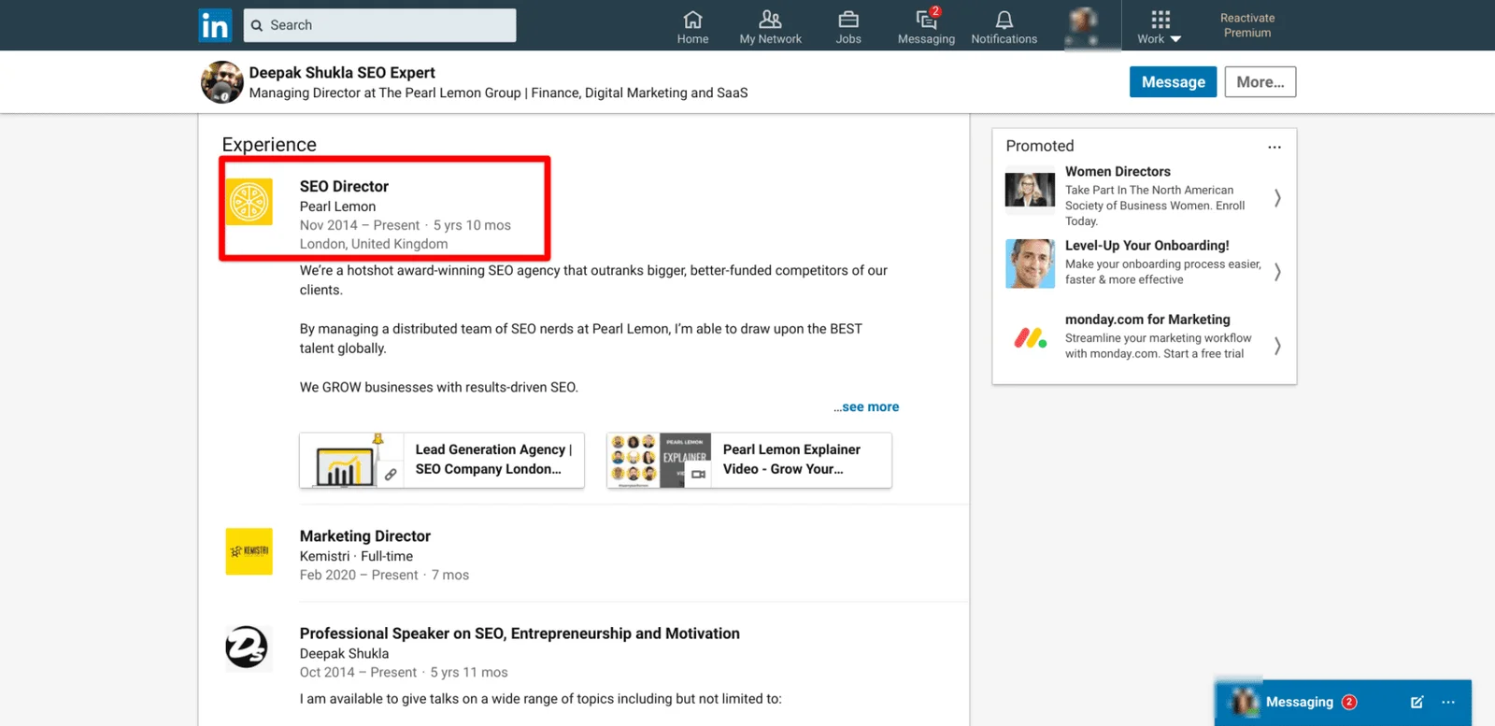Screen dimensions: 1495x726
Task: Open the Jobs briefcase icon
Action: tap(848, 27)
